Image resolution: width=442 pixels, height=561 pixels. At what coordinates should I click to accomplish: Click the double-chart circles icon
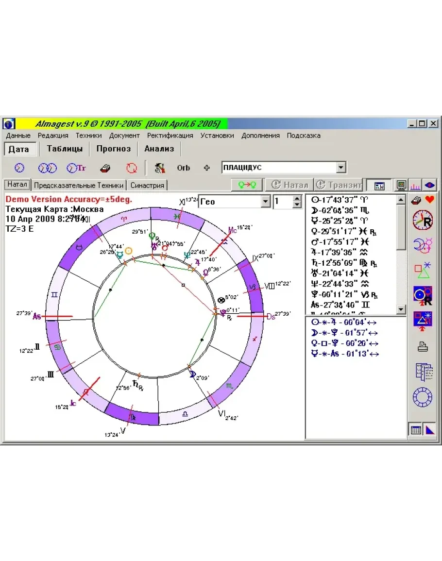[48, 168]
